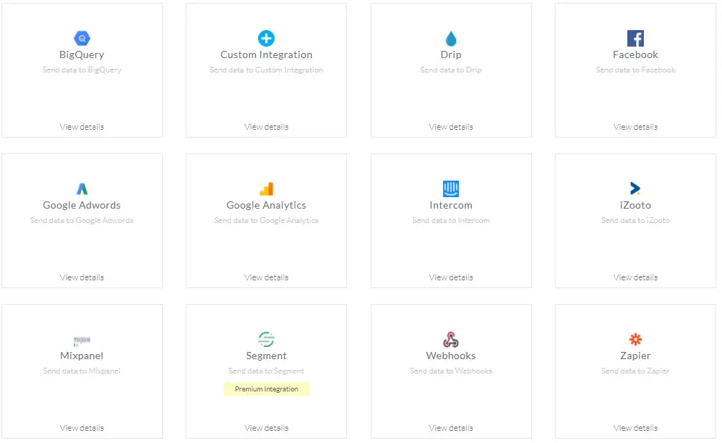Screen dimensions: 722x443
Task: Open View details for Mixpanel
Action: click(x=82, y=428)
